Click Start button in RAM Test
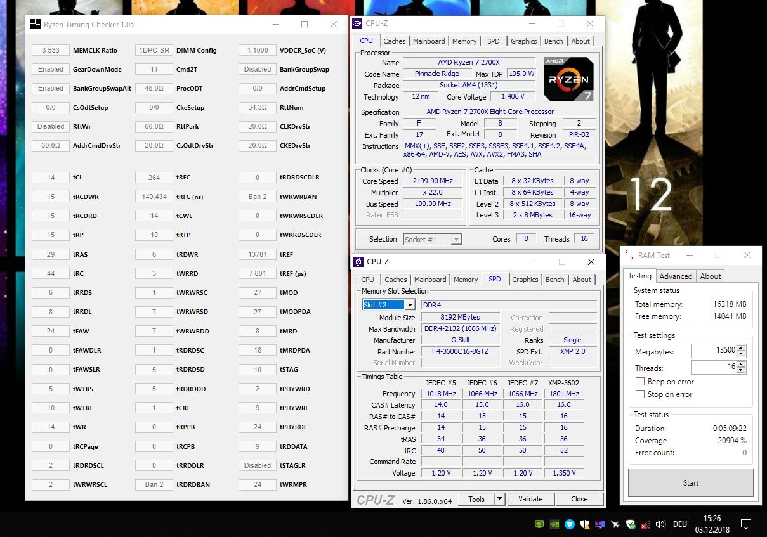Viewport: 767px width, 537px height. click(691, 483)
